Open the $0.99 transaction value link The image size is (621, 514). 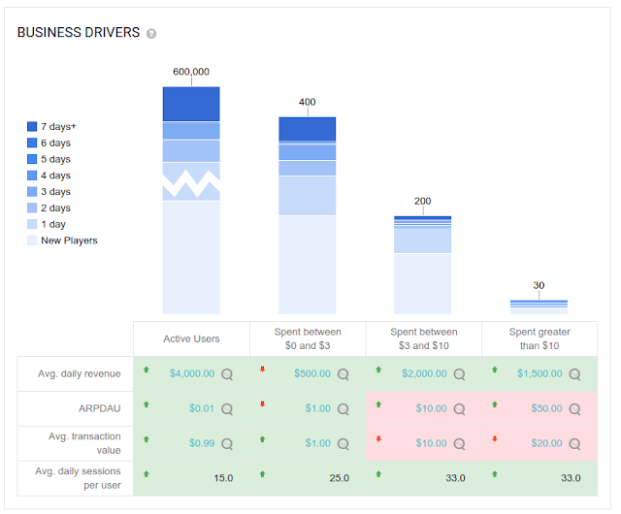(x=202, y=443)
